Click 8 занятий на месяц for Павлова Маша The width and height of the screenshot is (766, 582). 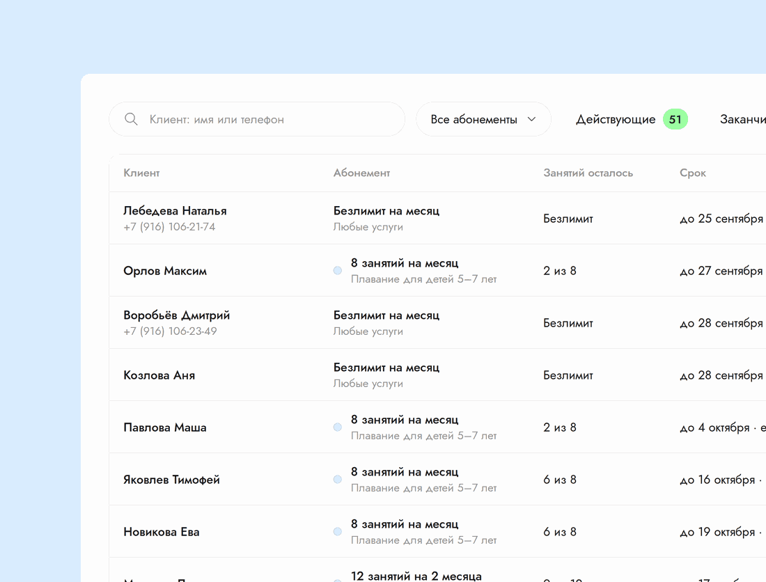click(x=405, y=420)
